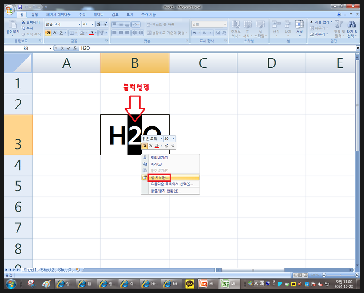
Task: Click the Cut scissors icon in ribbon clipboard group
Action: click(x=23, y=22)
